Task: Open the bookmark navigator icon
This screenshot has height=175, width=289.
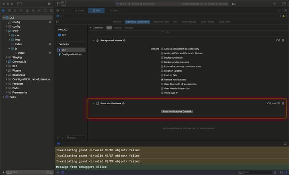Action: 15,11
